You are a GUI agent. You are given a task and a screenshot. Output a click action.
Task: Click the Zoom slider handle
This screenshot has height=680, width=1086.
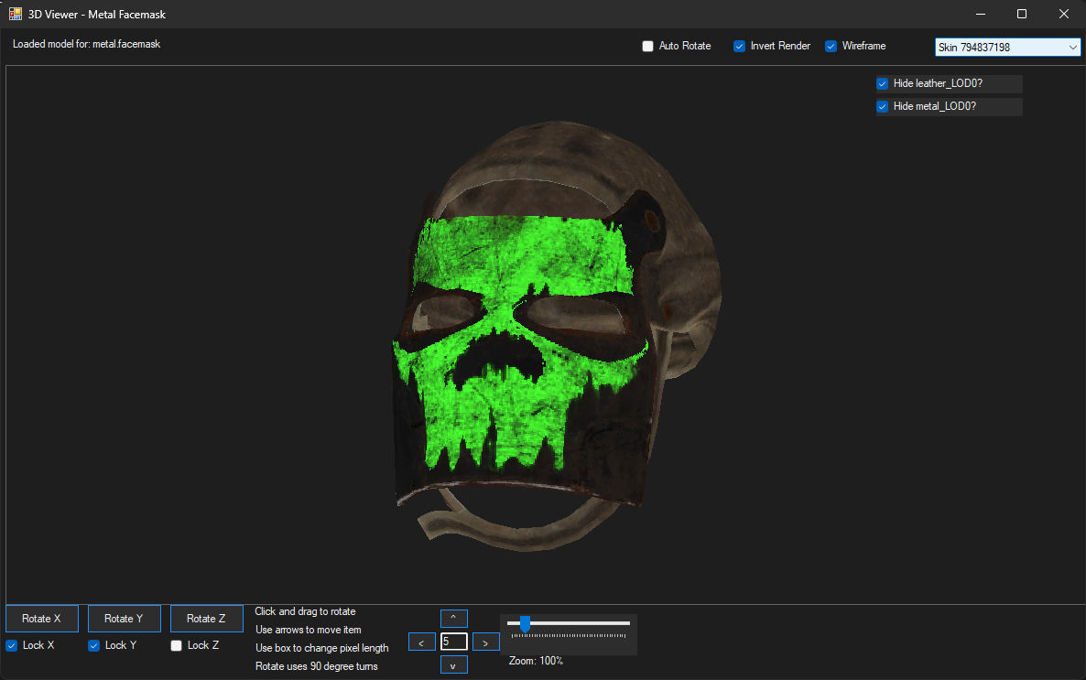click(525, 624)
